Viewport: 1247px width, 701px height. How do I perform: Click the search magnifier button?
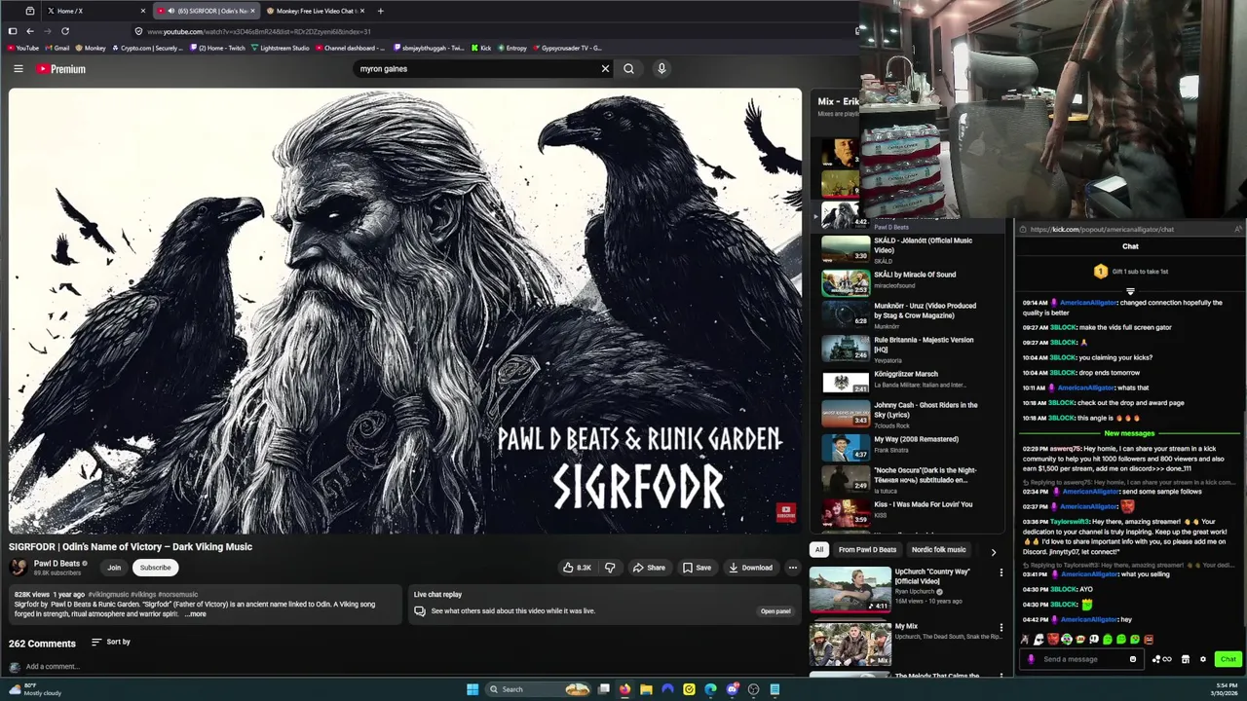click(x=628, y=69)
